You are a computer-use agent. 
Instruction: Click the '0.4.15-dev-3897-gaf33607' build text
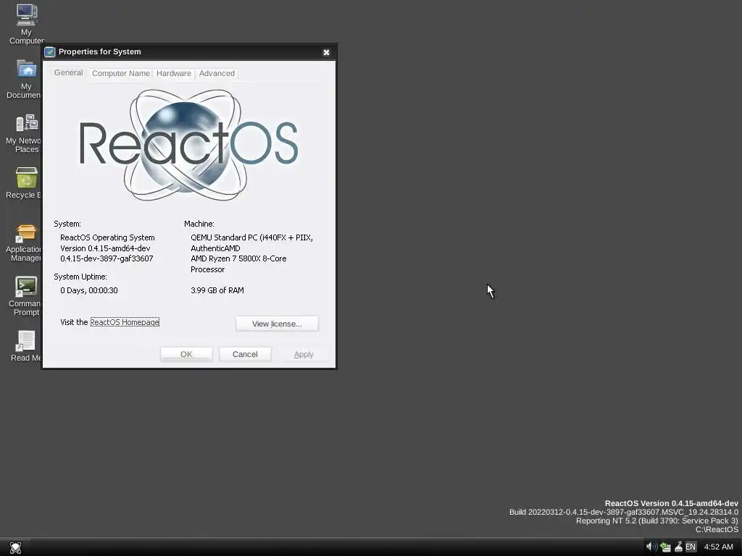point(107,258)
